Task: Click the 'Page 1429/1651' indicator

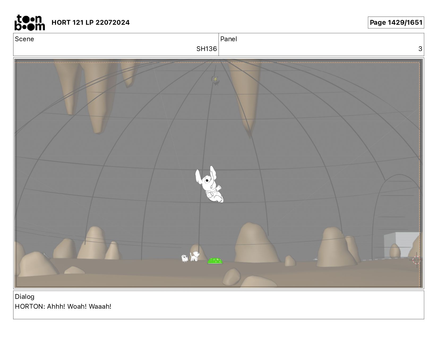Action: click(x=396, y=23)
